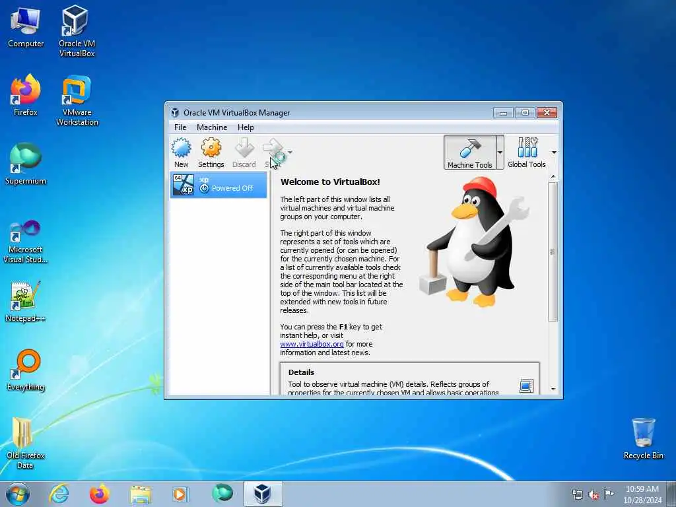Click the Action Center flag tray icon
The width and height of the screenshot is (676, 507).
609,494
